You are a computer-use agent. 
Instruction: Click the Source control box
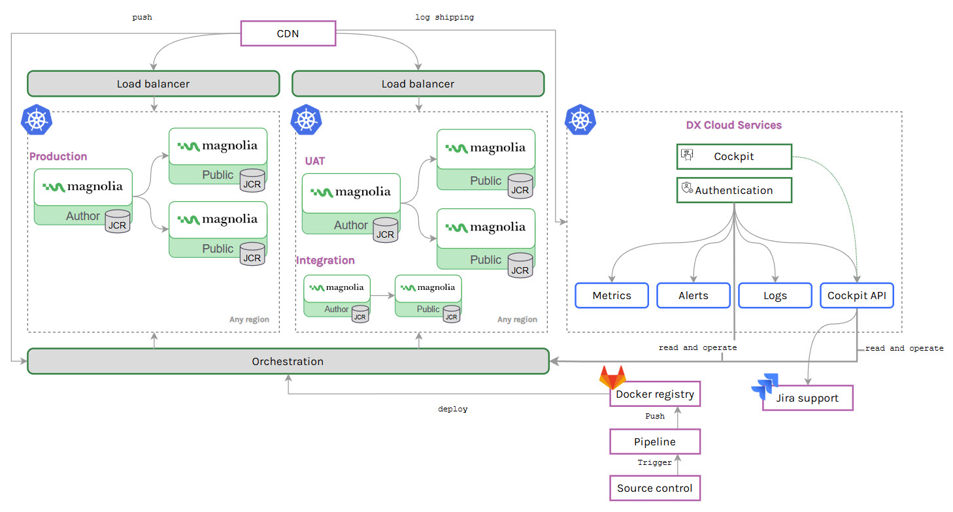click(655, 488)
